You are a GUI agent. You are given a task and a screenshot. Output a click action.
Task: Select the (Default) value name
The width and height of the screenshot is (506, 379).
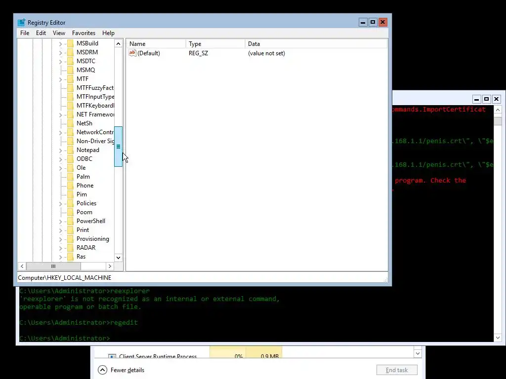(148, 53)
